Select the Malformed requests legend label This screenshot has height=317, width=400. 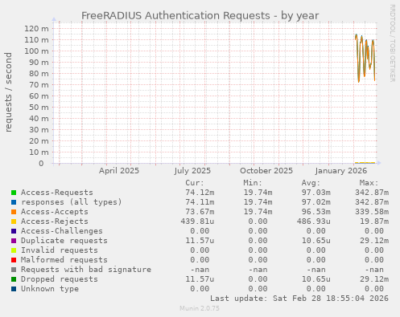(64, 260)
